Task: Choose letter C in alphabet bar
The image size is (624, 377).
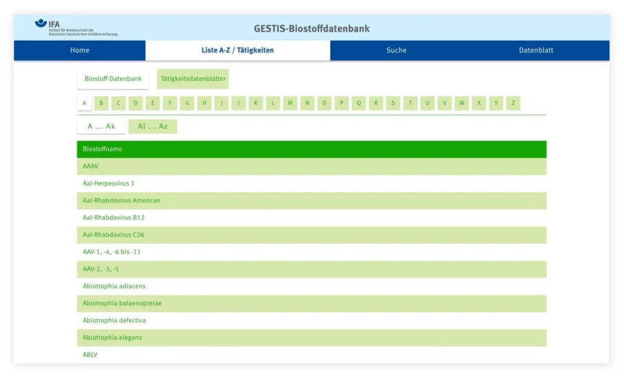Action: click(118, 103)
